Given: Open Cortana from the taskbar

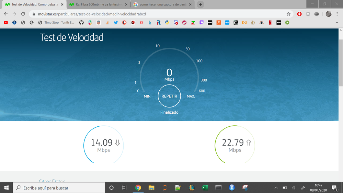Looking at the screenshot, I should click(x=111, y=188).
